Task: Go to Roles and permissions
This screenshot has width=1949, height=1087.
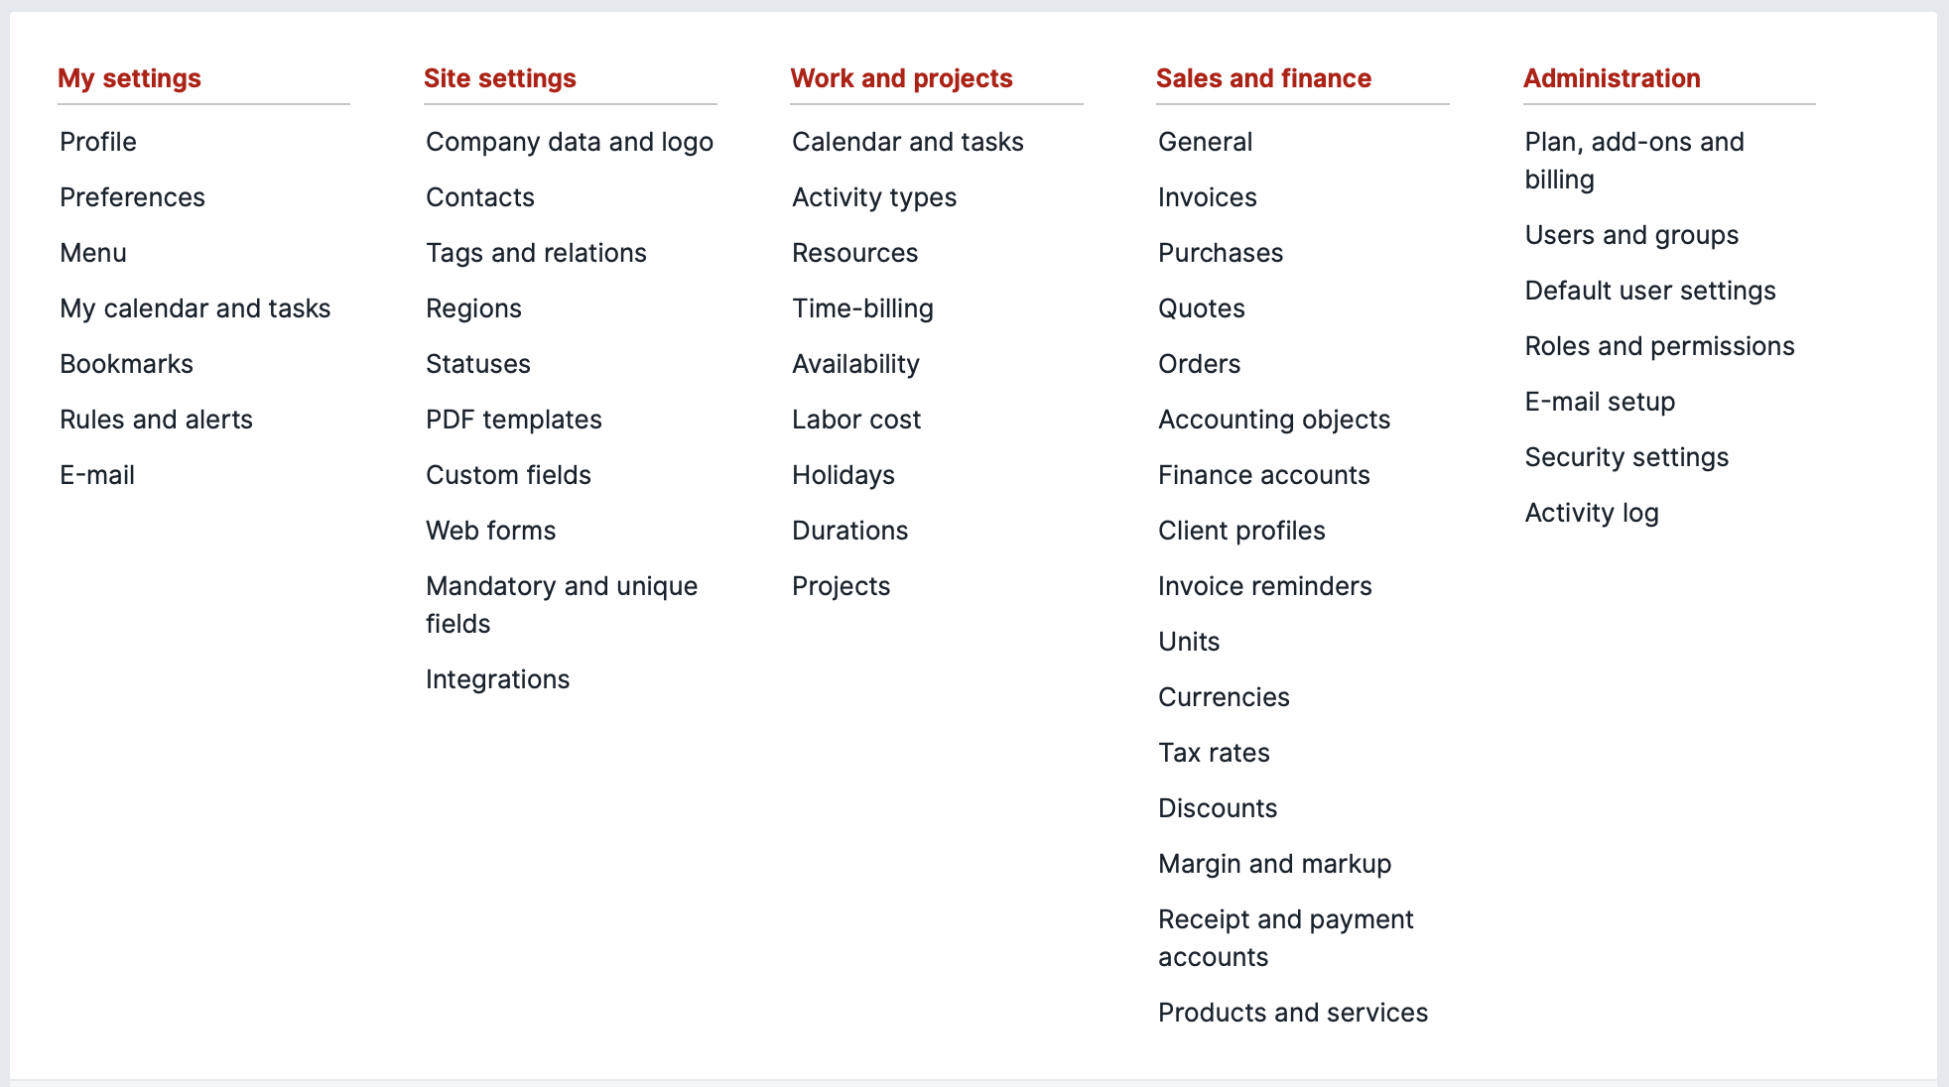Action: point(1659,346)
